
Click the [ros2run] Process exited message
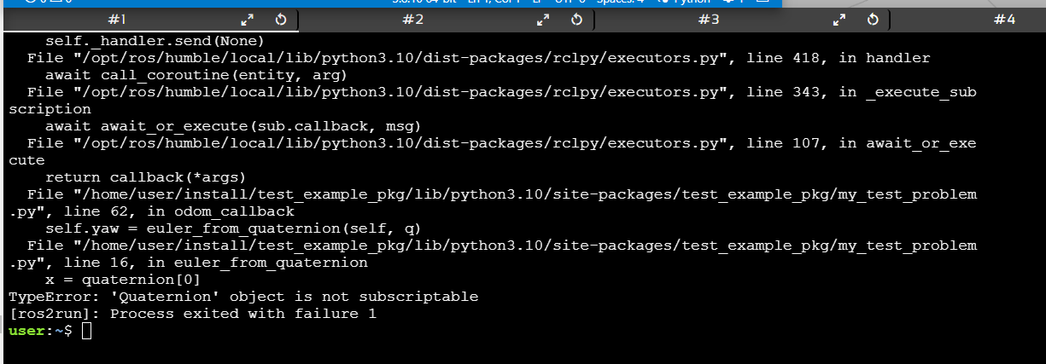coord(192,314)
